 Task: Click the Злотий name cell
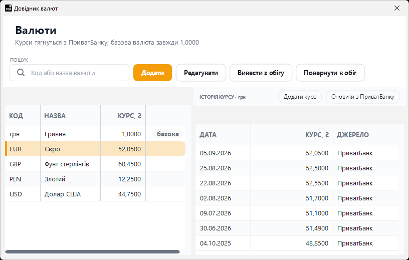point(71,179)
